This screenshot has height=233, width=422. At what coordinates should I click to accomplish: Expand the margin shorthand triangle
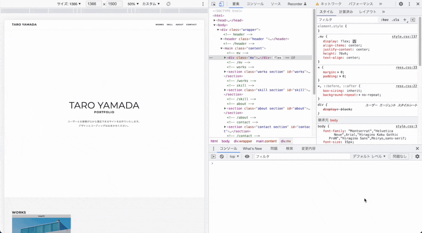(338, 72)
